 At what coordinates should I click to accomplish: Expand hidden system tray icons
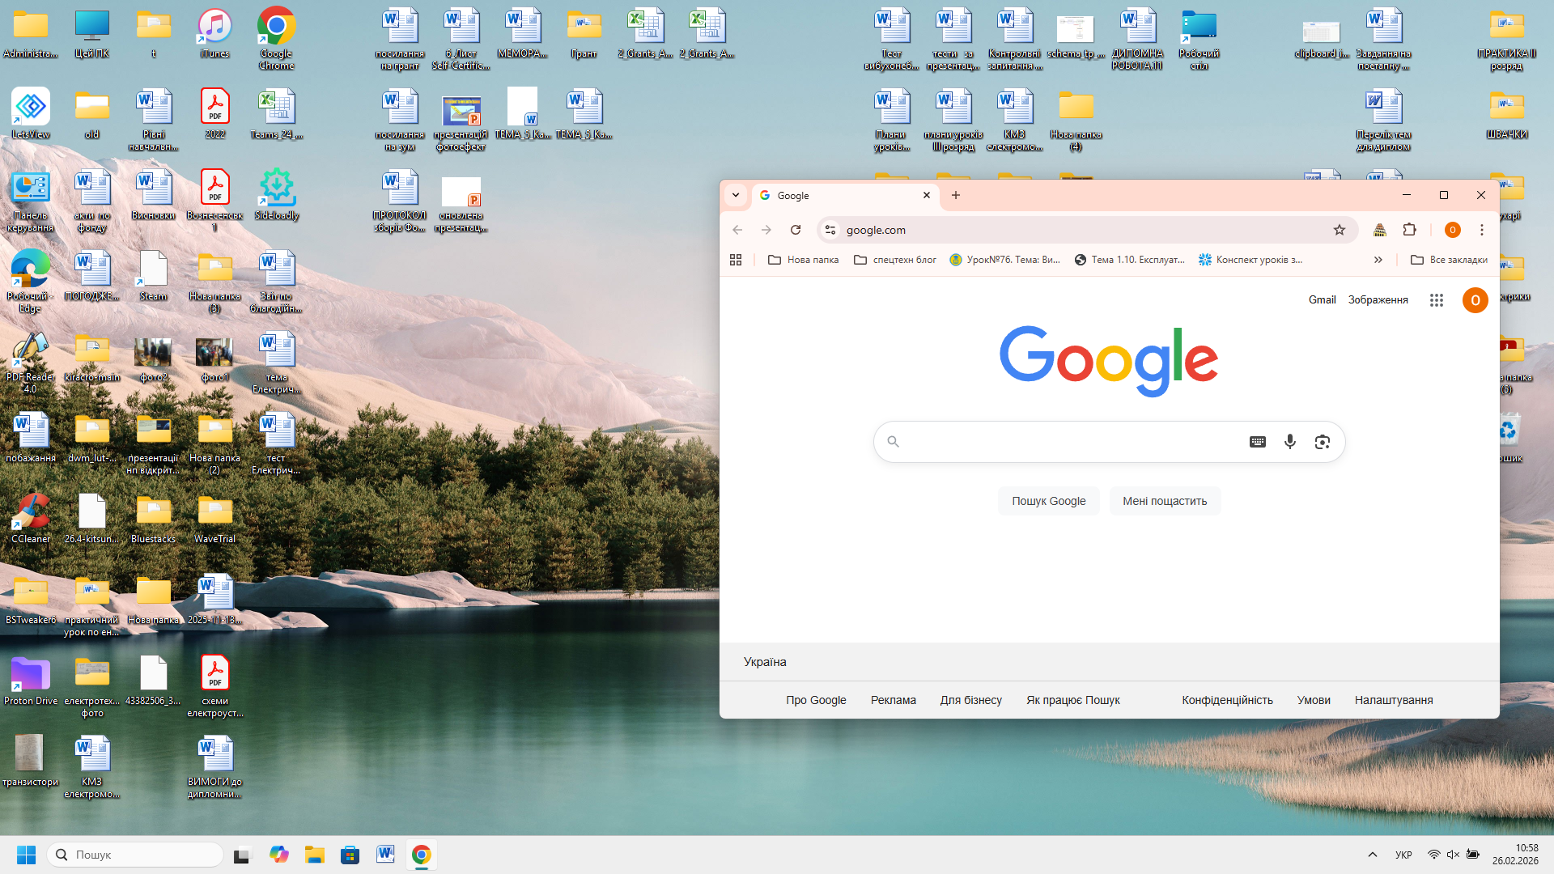[x=1373, y=855]
